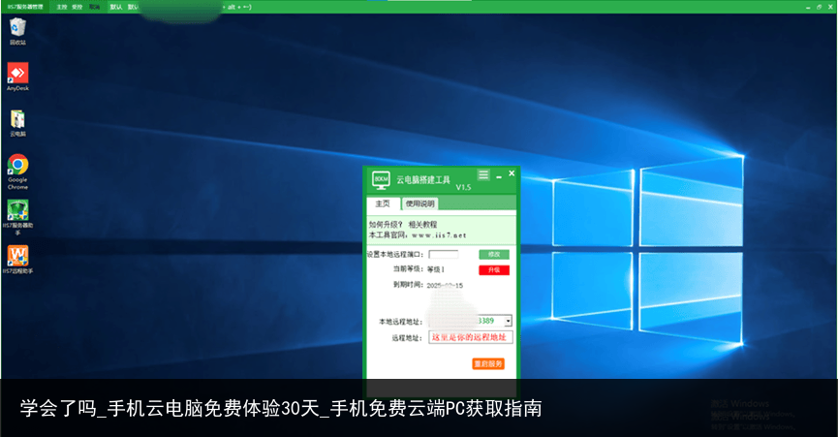Switch to the 使用说明 tab
838x437 pixels.
tap(420, 203)
